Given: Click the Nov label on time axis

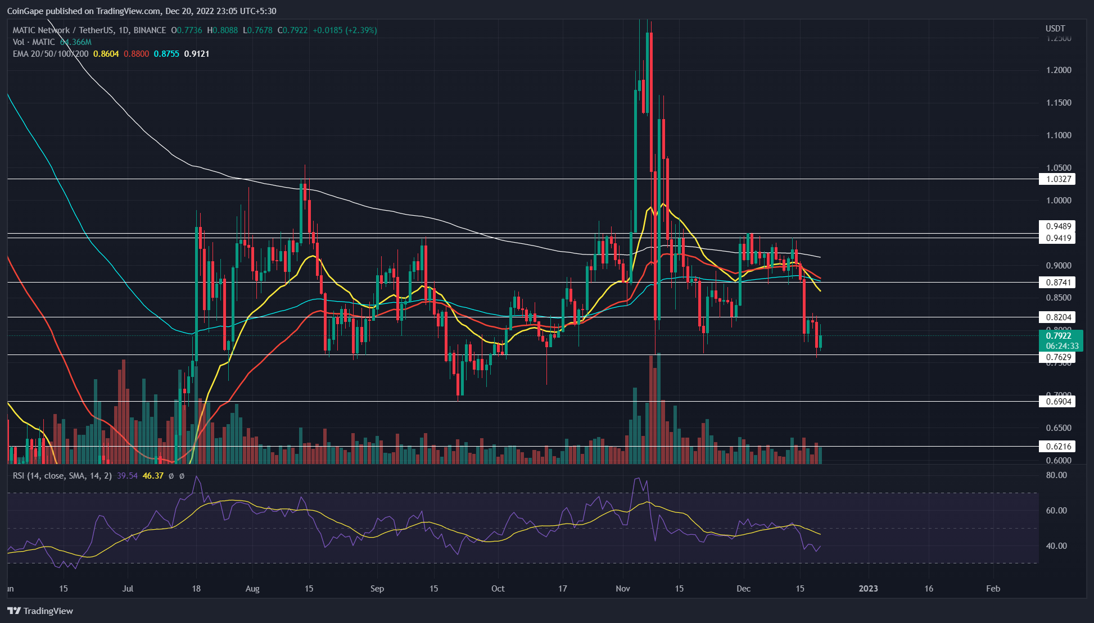Looking at the screenshot, I should point(623,589).
